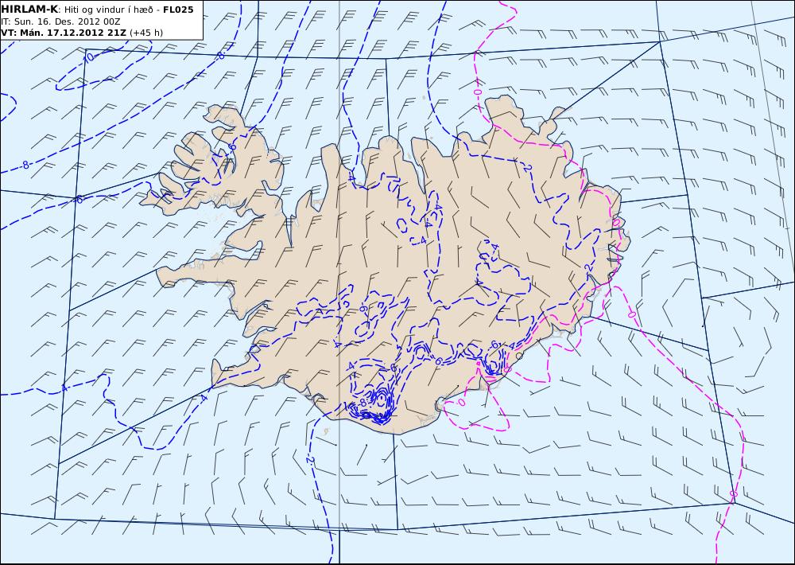The image size is (795, 565).
Task: Click the HIRLAM-K model name in the title box
Action: pyautogui.click(x=29, y=10)
